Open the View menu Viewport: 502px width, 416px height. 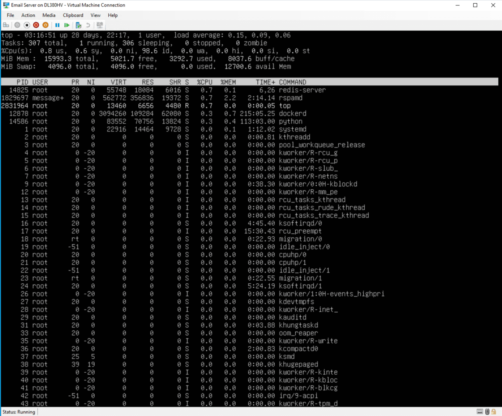pyautogui.click(x=96, y=15)
